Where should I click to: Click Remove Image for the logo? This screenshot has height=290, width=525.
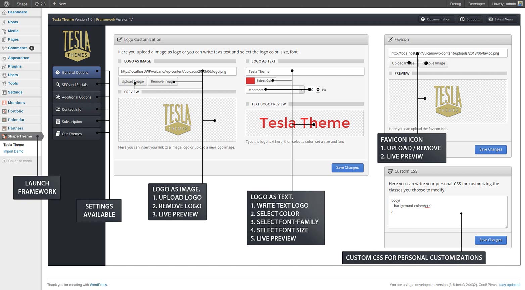pos(162,81)
